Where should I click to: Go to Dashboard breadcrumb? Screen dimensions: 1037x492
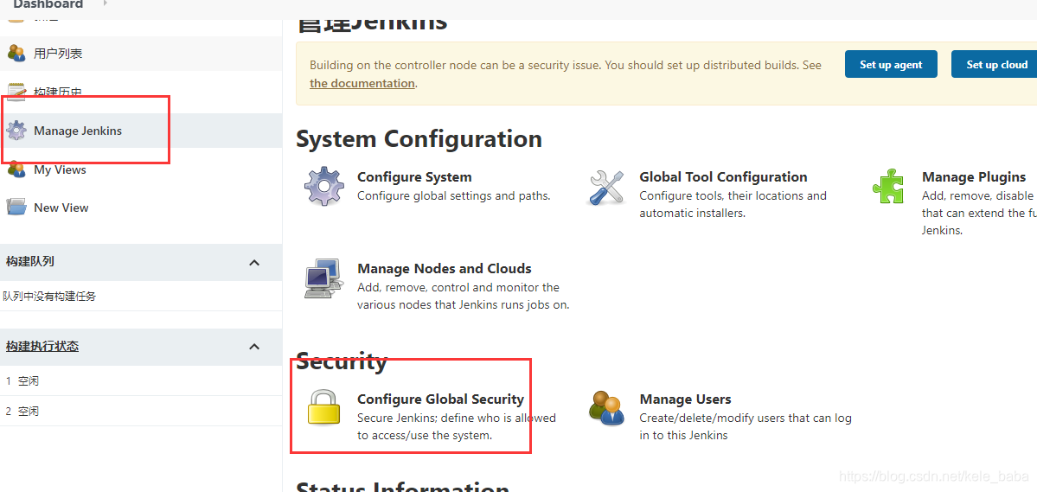coord(48,4)
